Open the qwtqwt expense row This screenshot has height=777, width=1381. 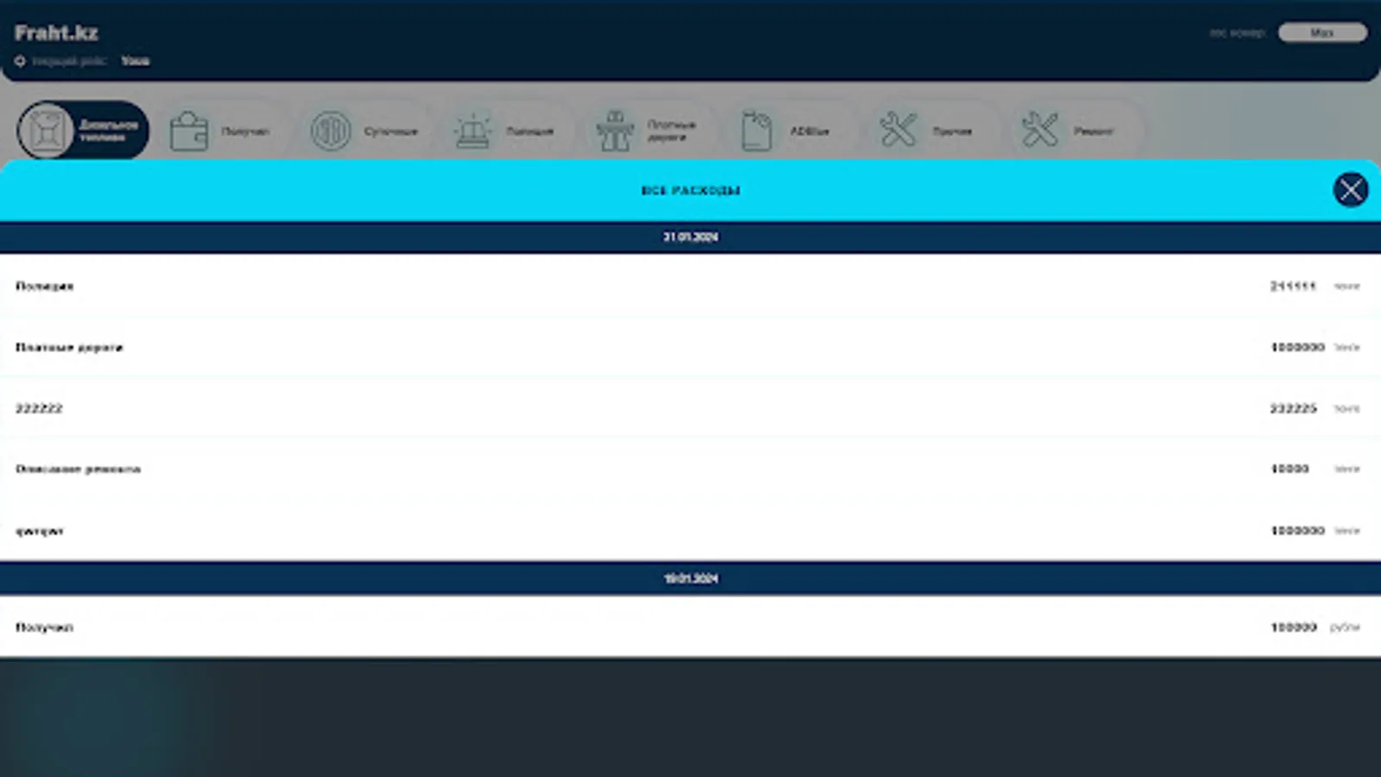tap(690, 530)
